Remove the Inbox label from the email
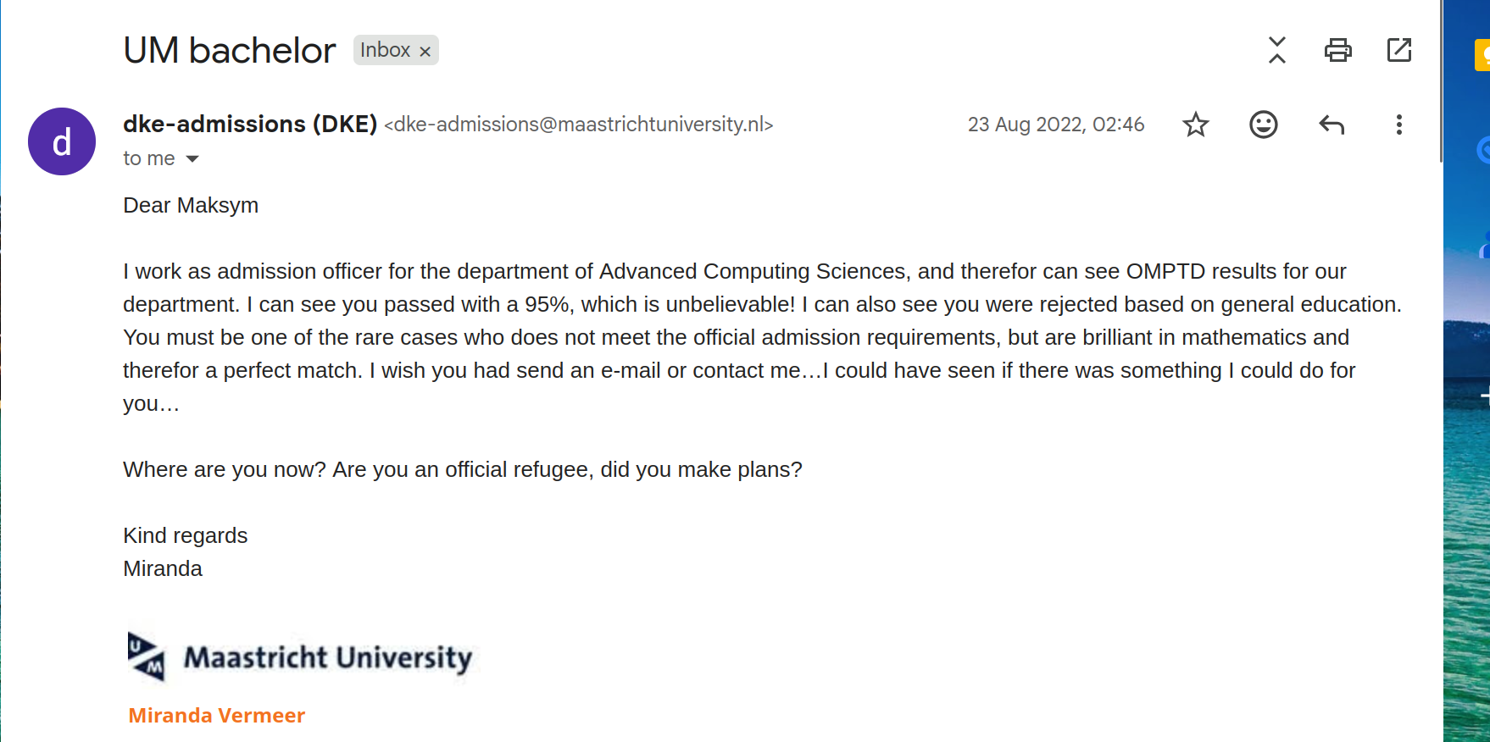Image resolution: width=1490 pixels, height=742 pixels. click(425, 50)
